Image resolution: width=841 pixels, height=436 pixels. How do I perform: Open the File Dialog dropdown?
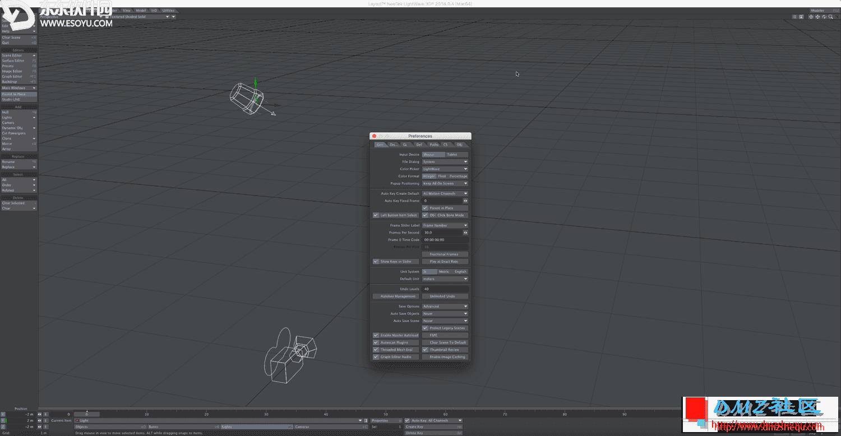[445, 162]
